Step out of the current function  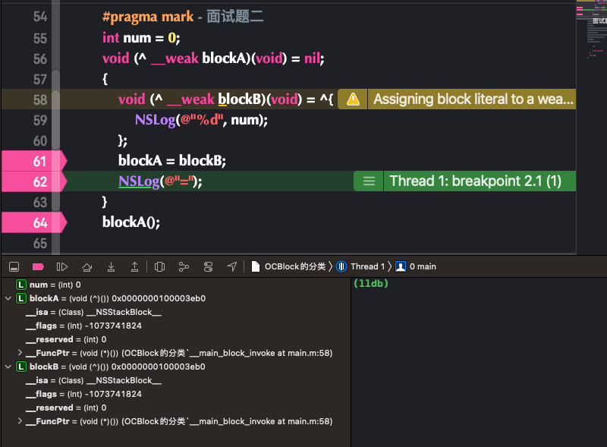pyautogui.click(x=135, y=266)
